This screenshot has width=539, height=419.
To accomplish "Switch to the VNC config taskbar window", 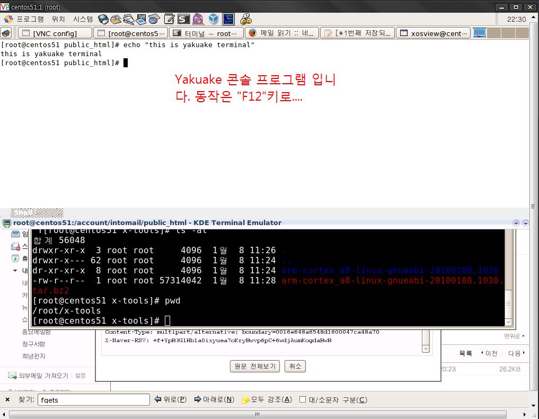I will pyautogui.click(x=55, y=33).
